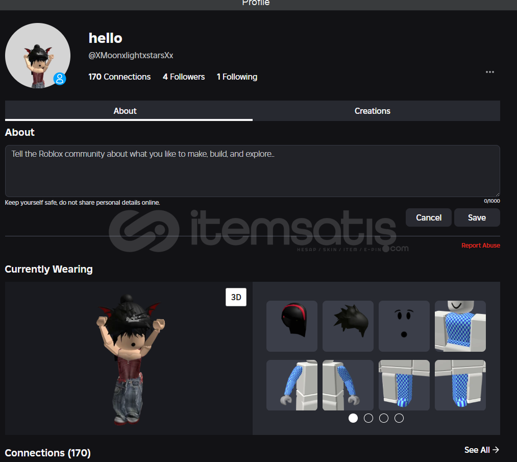This screenshot has height=462, width=517.
Task: Click the Currently Wearing heading
Action: coord(49,269)
